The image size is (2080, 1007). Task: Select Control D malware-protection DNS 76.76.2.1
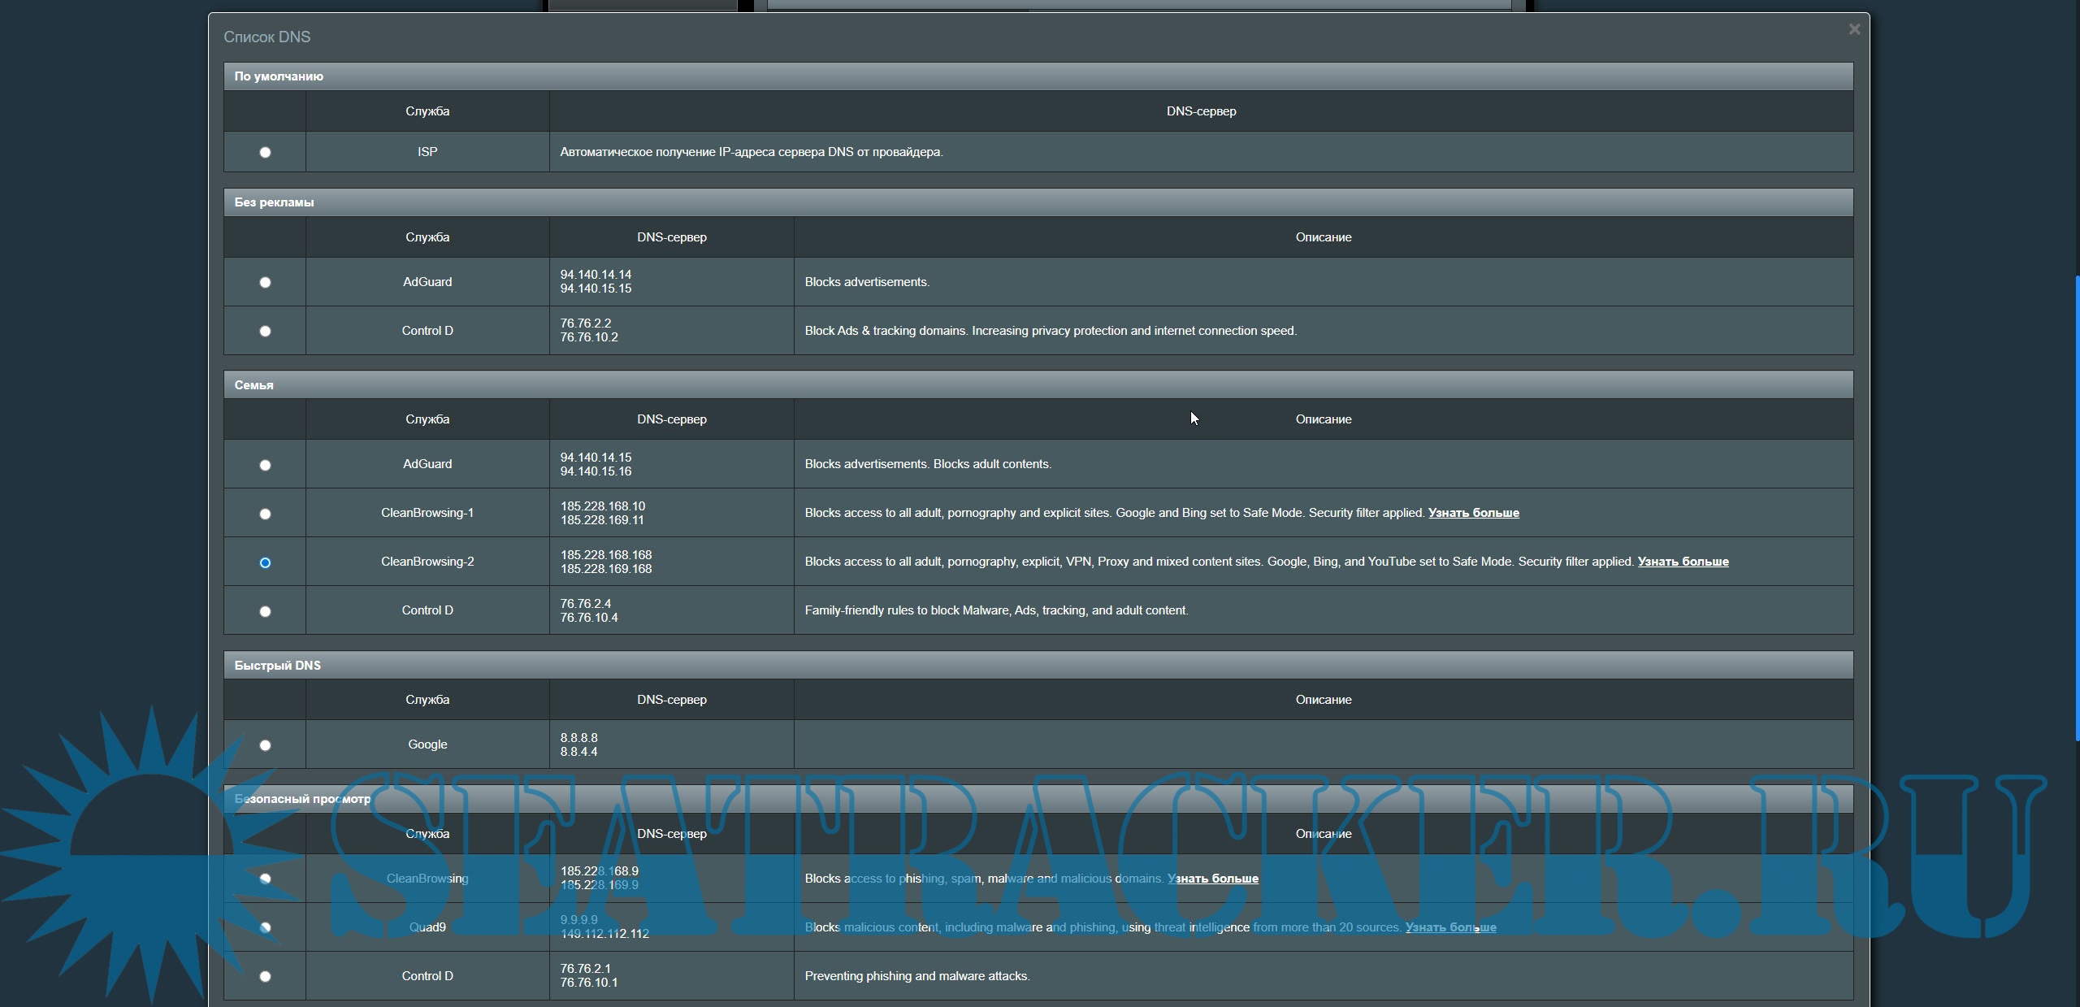(265, 976)
